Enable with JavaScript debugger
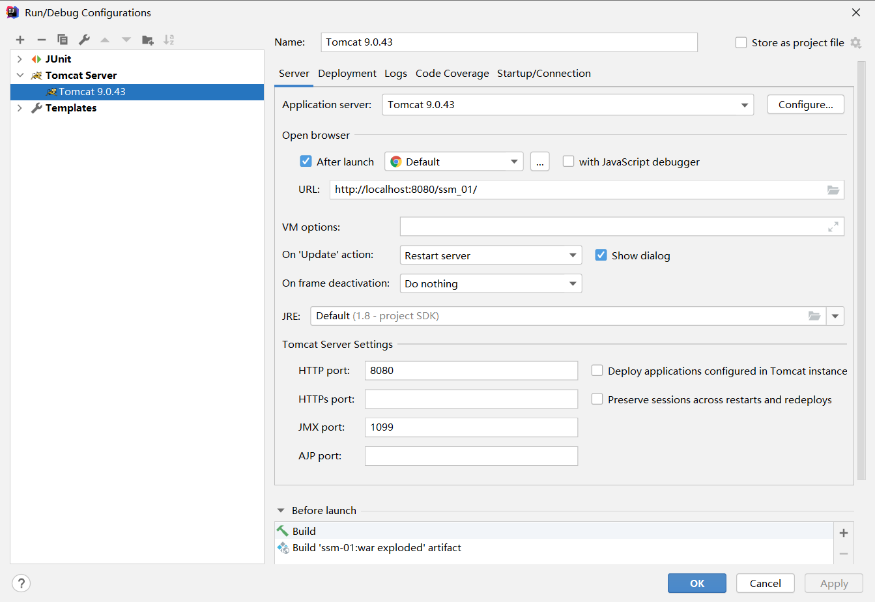This screenshot has width=875, height=602. (568, 161)
